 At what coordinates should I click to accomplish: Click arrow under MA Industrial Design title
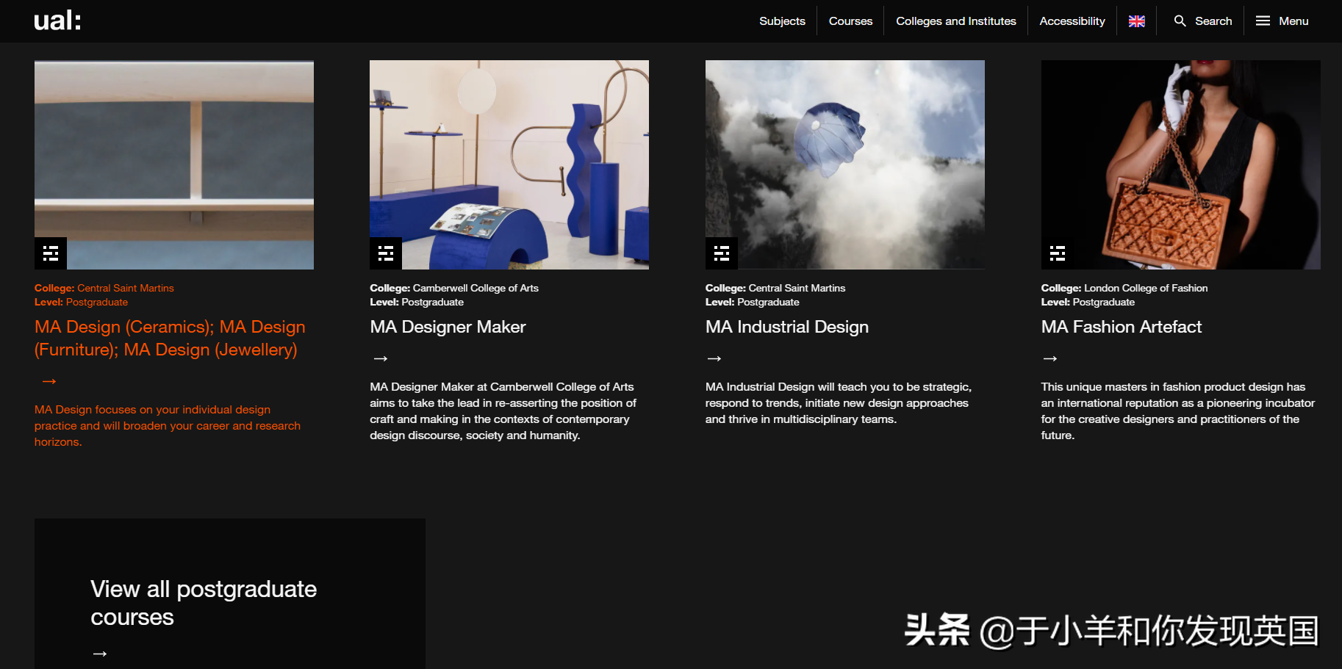click(714, 358)
